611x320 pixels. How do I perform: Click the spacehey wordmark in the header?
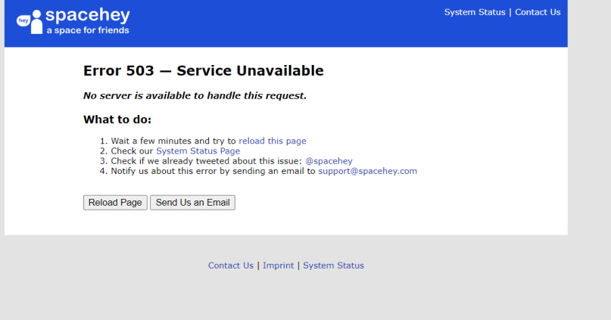pyautogui.click(x=88, y=15)
